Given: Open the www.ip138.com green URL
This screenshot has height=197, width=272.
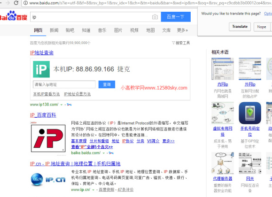Looking at the screenshot, I should pos(44,105).
